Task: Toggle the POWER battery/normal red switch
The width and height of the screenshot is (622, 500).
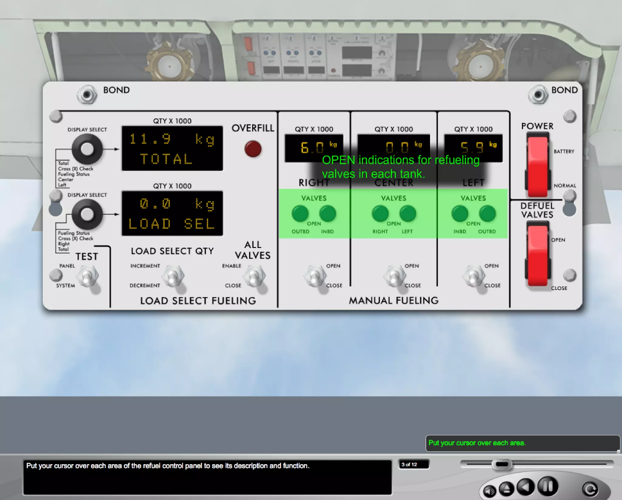Action: (x=538, y=165)
